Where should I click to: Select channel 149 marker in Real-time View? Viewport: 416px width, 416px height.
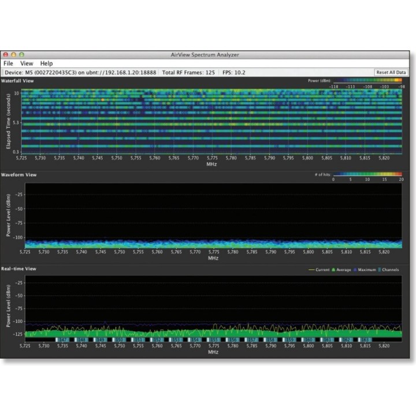(x=100, y=340)
